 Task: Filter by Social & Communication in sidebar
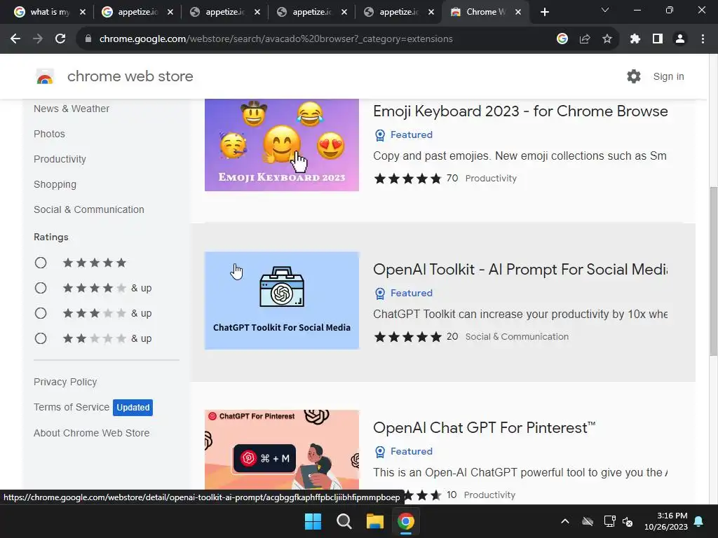89,209
